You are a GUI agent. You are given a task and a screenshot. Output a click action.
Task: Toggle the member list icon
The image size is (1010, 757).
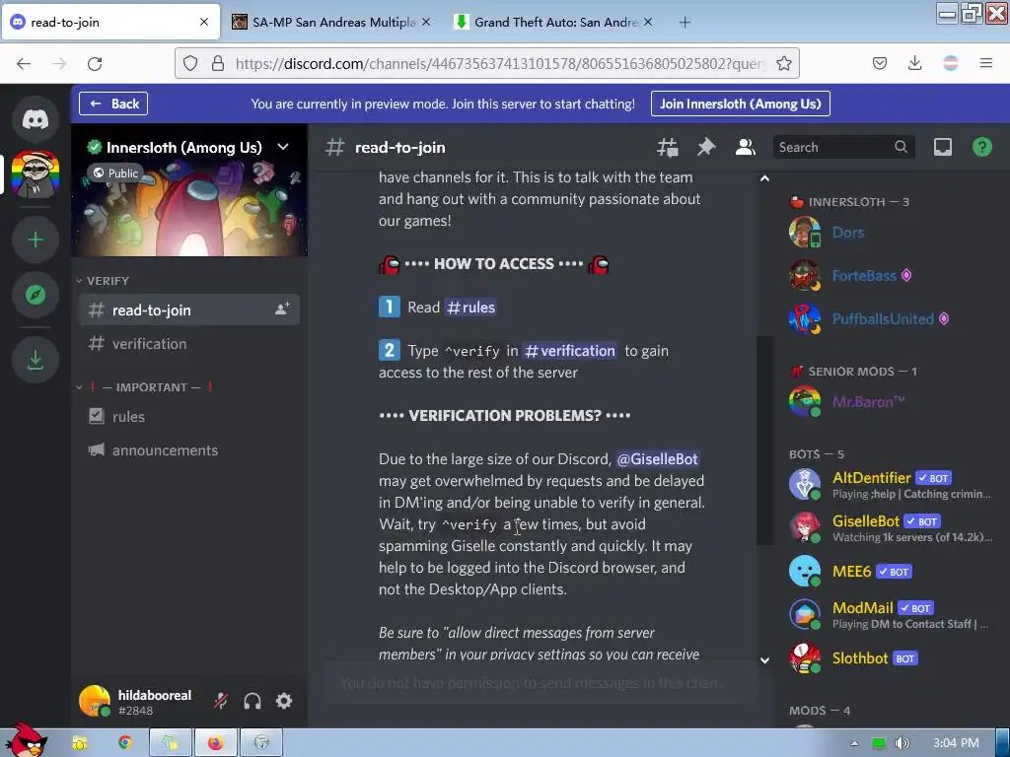point(746,148)
